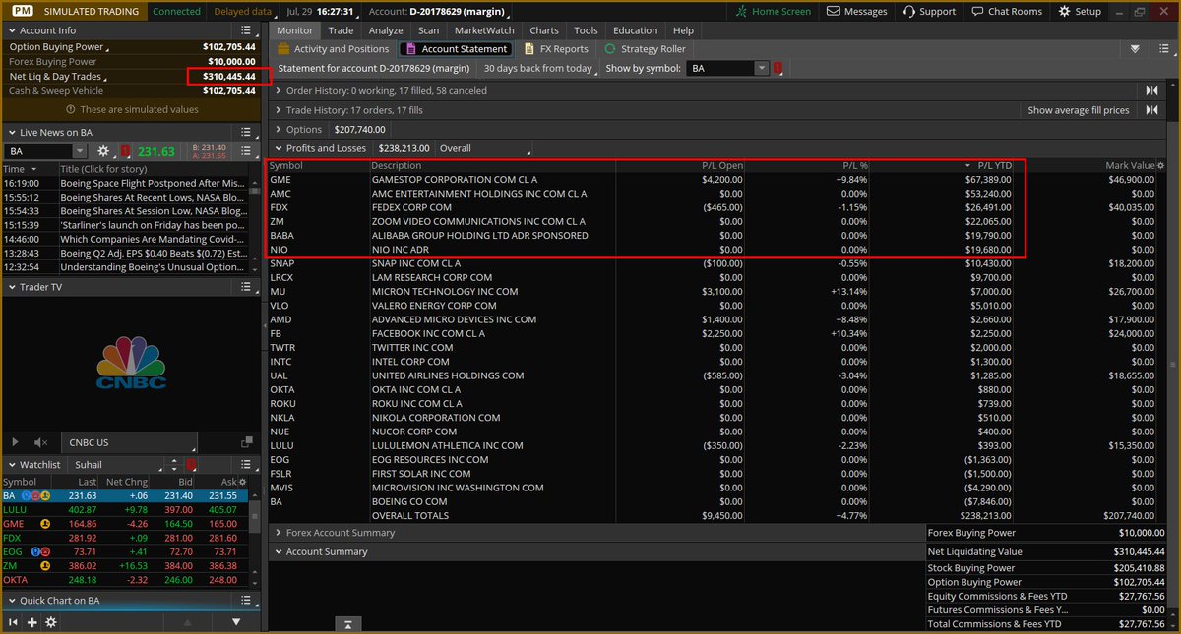Expand bottom panel arrow button
Screen dimensions: 1181x634
[348, 623]
